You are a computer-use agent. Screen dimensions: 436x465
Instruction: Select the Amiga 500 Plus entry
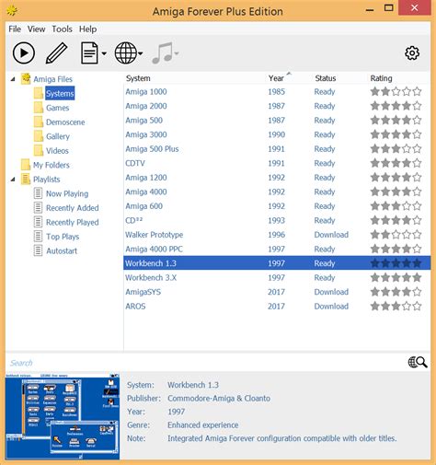point(152,149)
